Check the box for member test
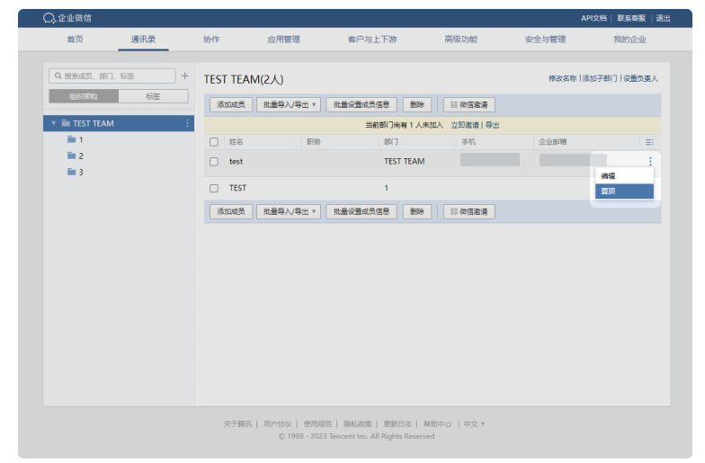 coord(214,162)
